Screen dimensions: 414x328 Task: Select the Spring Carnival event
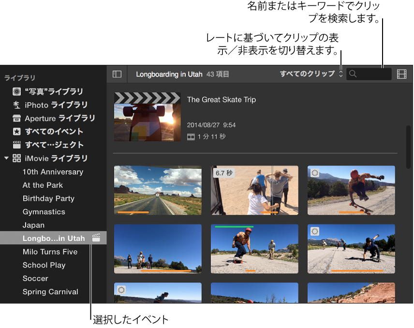pyautogui.click(x=50, y=292)
